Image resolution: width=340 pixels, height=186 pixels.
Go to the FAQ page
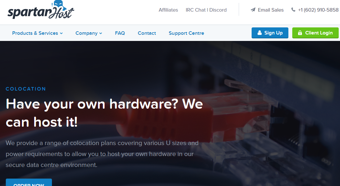(120, 33)
